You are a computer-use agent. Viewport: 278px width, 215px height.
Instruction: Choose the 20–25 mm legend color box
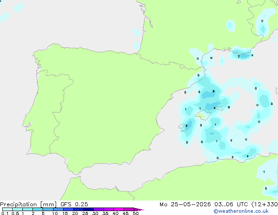click(x=78, y=209)
